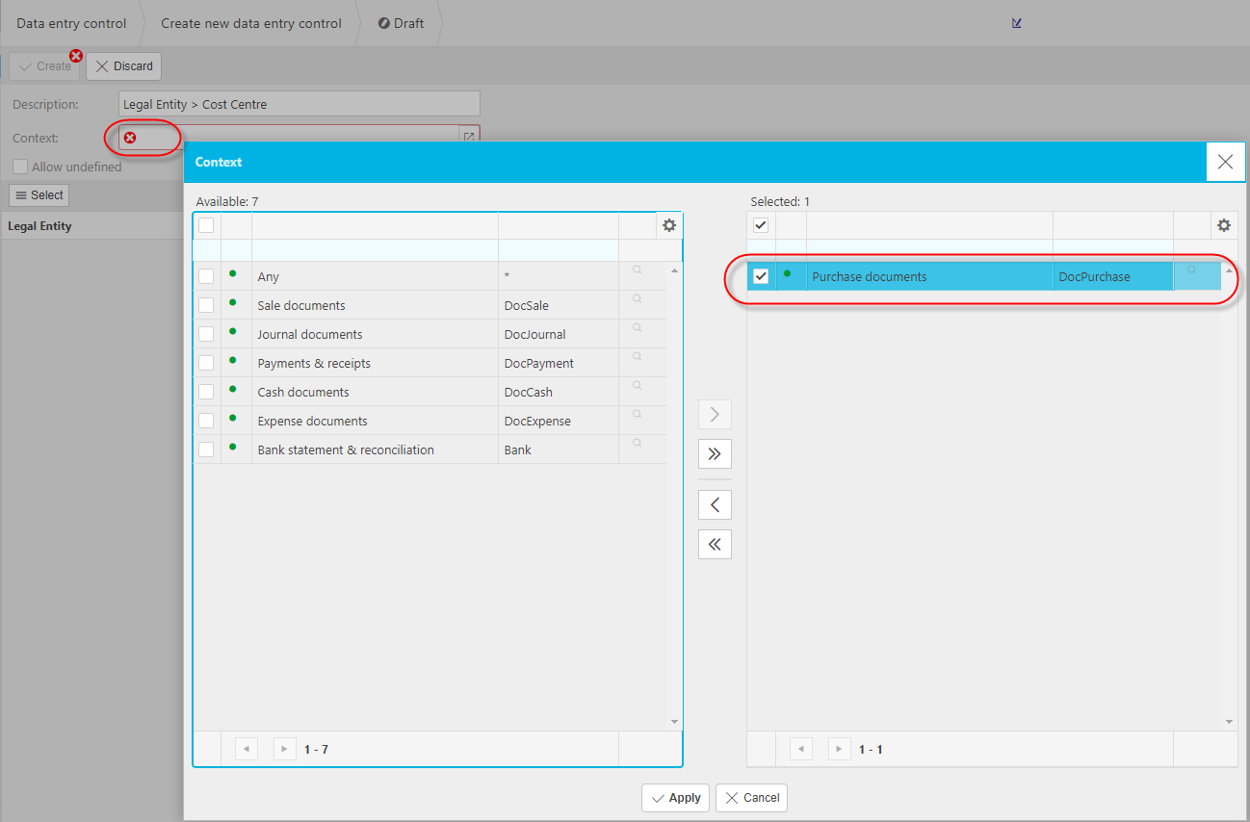Click scroll-up arrow of Available list scrollbar
Viewport: 1250px width, 822px height.
(674, 270)
